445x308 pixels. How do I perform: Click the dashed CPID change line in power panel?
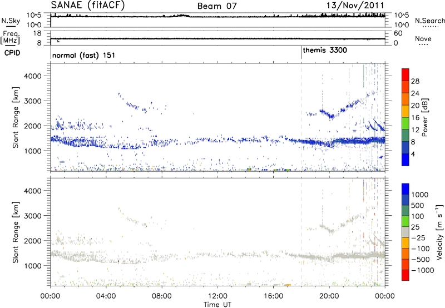point(301,117)
